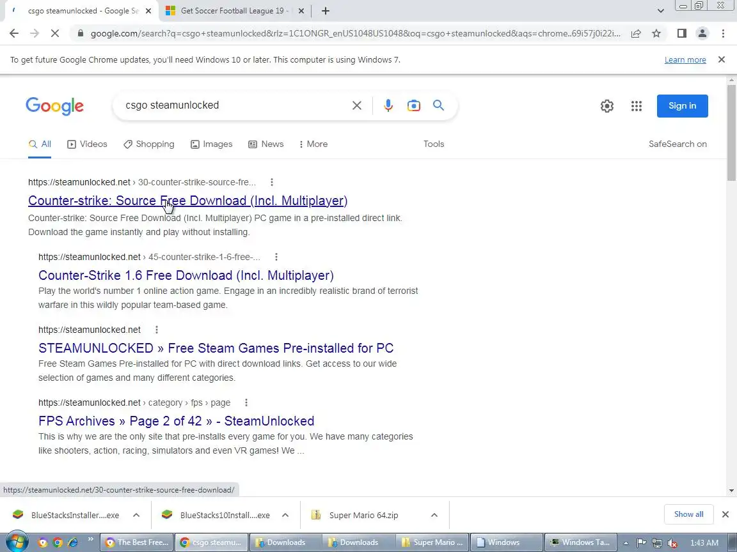Open the Windows Notepad taskbar button
Image resolution: width=737 pixels, height=552 pixels.
click(507, 542)
